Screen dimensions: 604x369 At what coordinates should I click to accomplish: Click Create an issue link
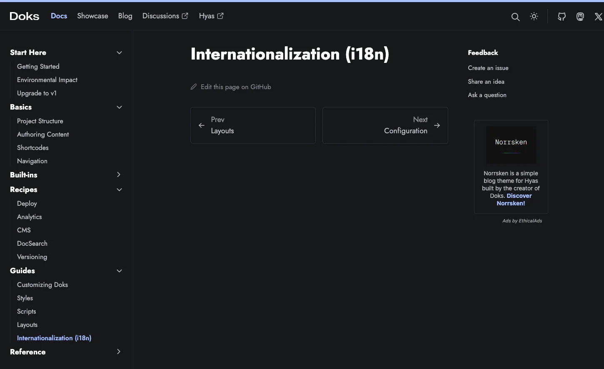pos(488,68)
